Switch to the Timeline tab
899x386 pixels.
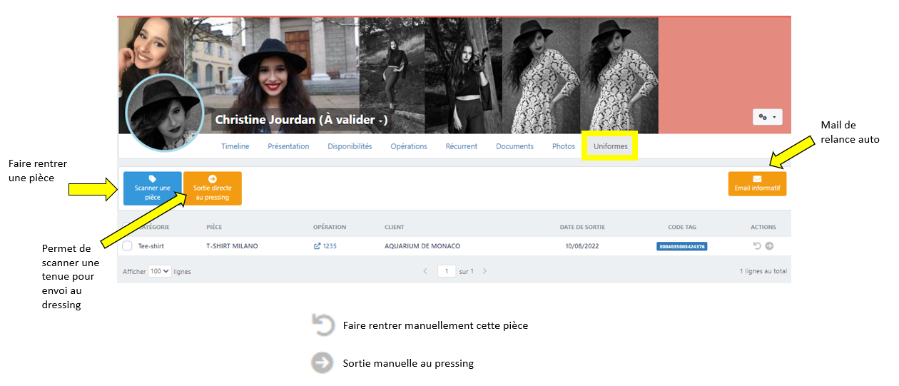click(x=235, y=146)
